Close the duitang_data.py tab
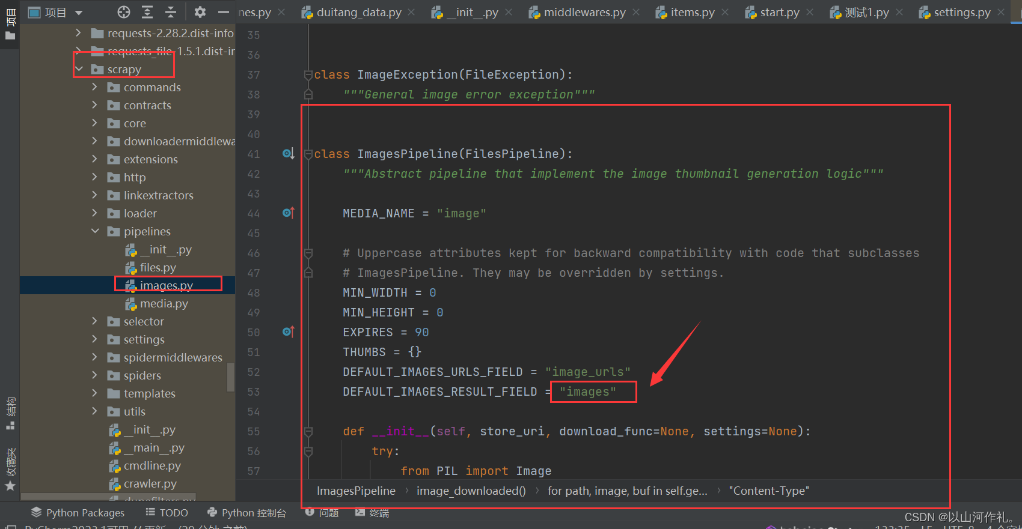 tap(411, 12)
